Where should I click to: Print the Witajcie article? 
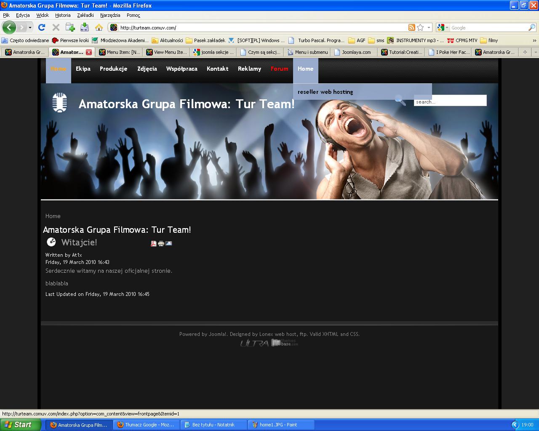161,243
